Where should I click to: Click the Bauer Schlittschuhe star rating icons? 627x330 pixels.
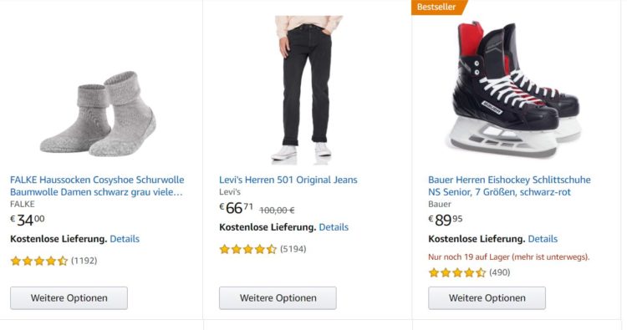pyautogui.click(x=457, y=272)
